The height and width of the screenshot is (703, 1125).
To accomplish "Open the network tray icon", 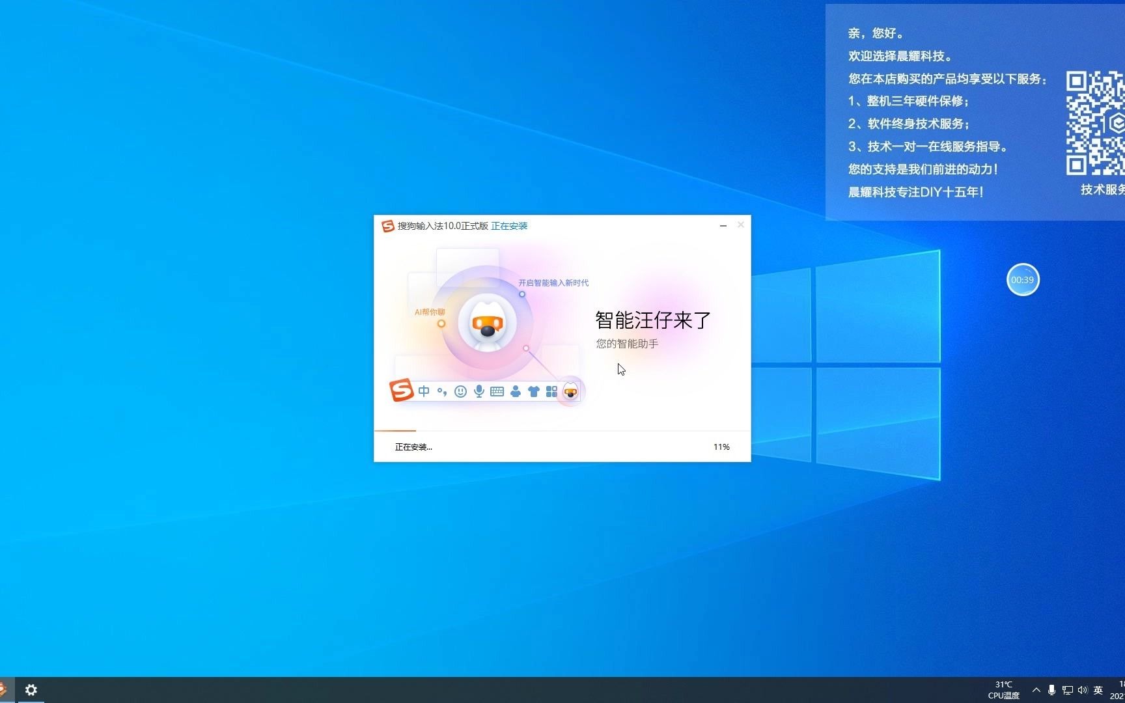I will coord(1068,690).
